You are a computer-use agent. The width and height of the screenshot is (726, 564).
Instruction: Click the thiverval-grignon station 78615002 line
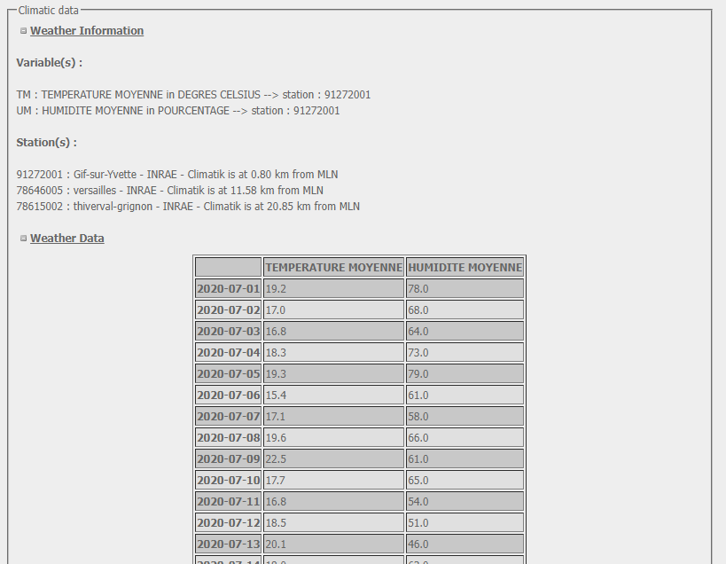click(188, 206)
